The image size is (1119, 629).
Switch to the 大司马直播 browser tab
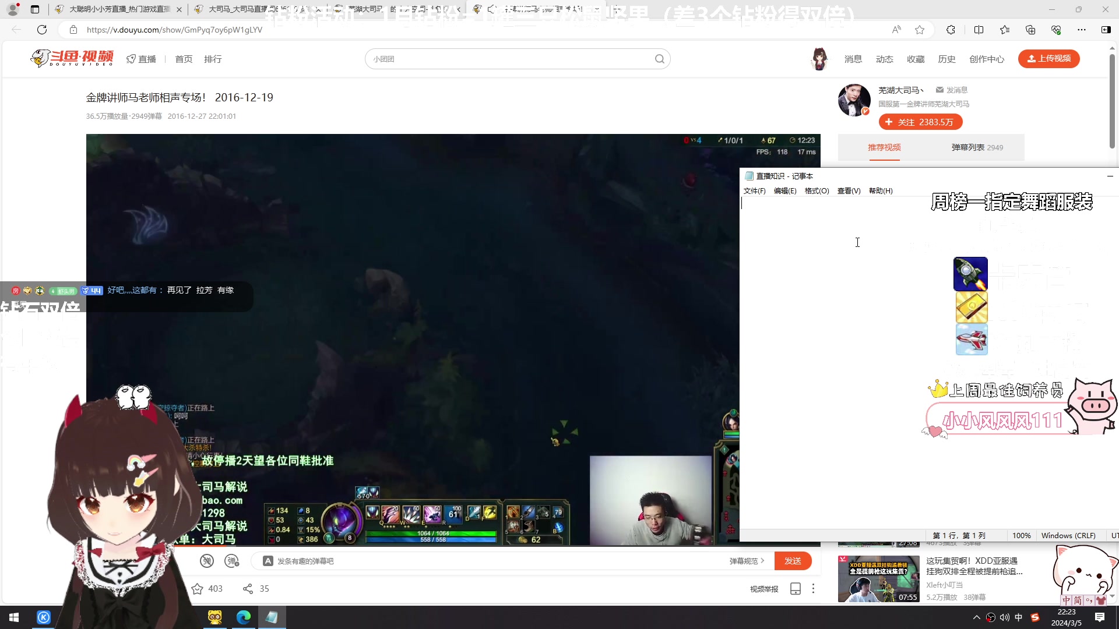pyautogui.click(x=256, y=9)
